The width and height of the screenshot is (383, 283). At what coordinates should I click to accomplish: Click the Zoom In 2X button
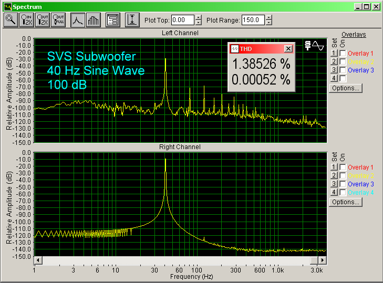27,20
